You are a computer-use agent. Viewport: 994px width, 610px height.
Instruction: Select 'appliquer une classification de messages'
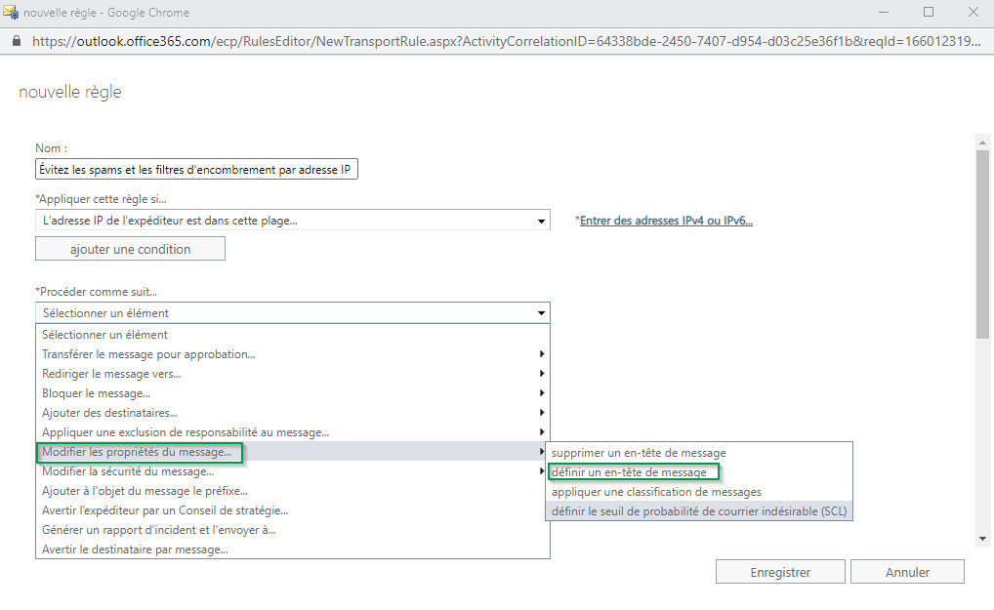(656, 492)
